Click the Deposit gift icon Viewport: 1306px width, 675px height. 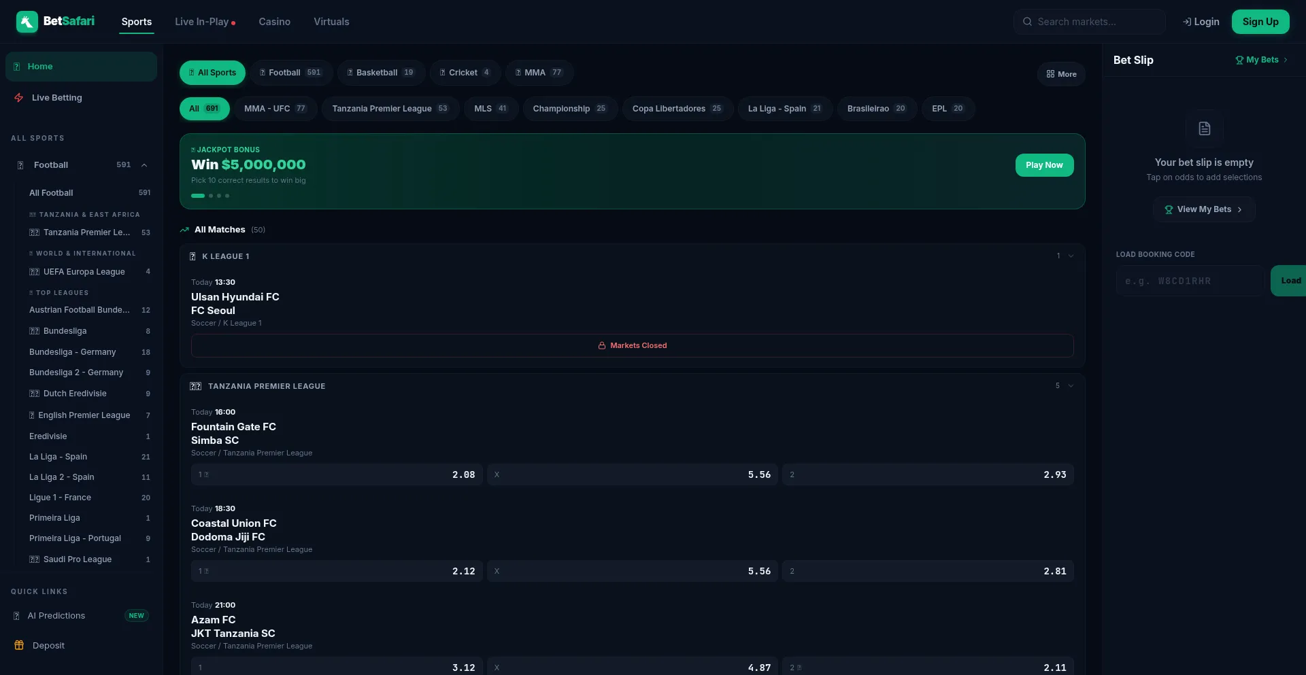(x=19, y=645)
